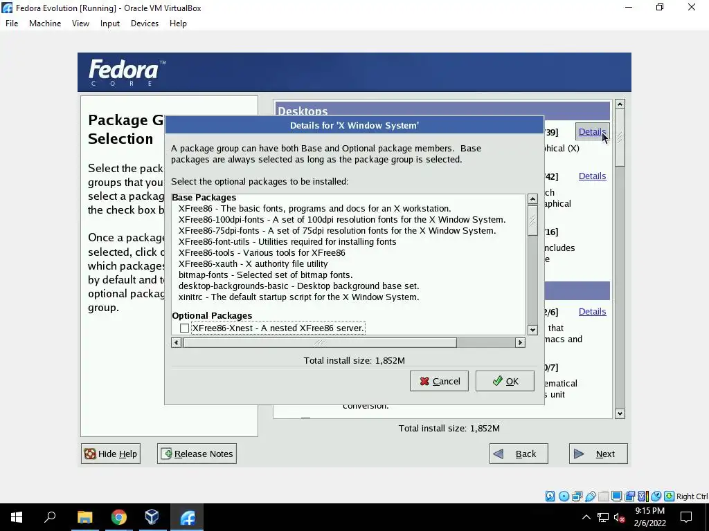Open Windows taskbar search
Screen dimensions: 709x531
click(50, 517)
